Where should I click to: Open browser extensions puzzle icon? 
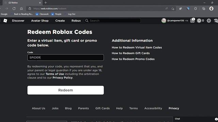[196, 8]
